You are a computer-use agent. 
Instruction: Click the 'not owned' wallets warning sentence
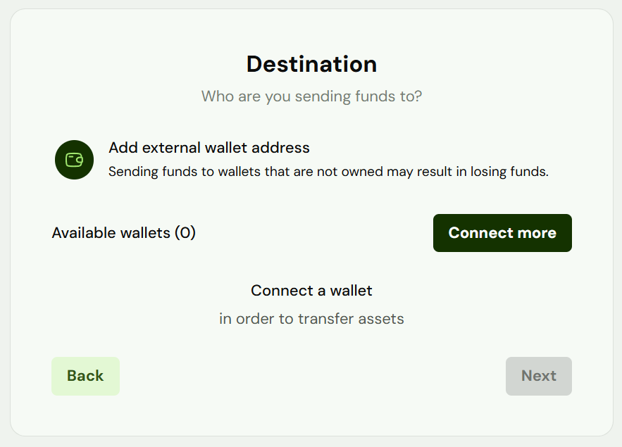coord(328,172)
